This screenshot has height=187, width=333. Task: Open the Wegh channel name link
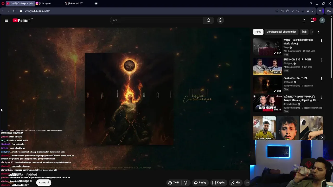click(286, 48)
